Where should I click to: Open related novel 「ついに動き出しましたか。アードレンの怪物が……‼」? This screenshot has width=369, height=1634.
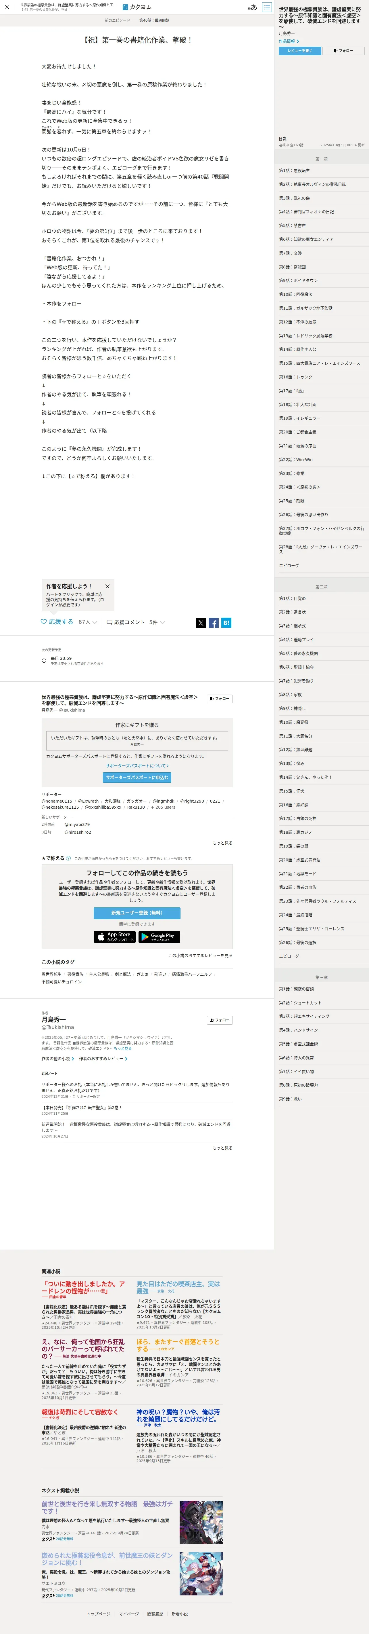tap(83, 1287)
